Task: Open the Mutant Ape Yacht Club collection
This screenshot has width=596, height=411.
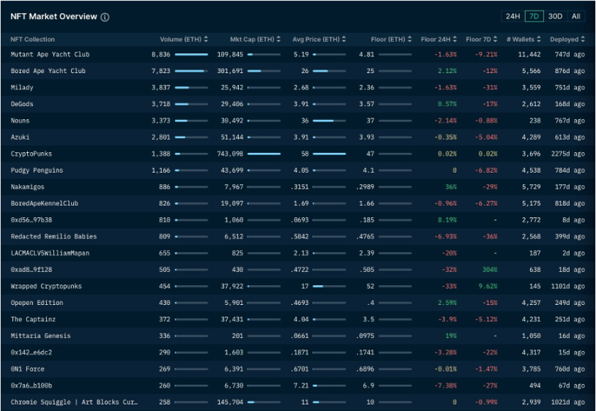Action: tap(51, 54)
